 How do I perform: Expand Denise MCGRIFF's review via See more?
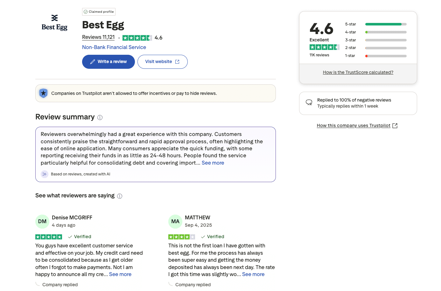click(x=120, y=274)
